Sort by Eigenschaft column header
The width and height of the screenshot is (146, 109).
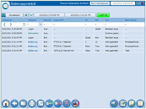click(58, 20)
